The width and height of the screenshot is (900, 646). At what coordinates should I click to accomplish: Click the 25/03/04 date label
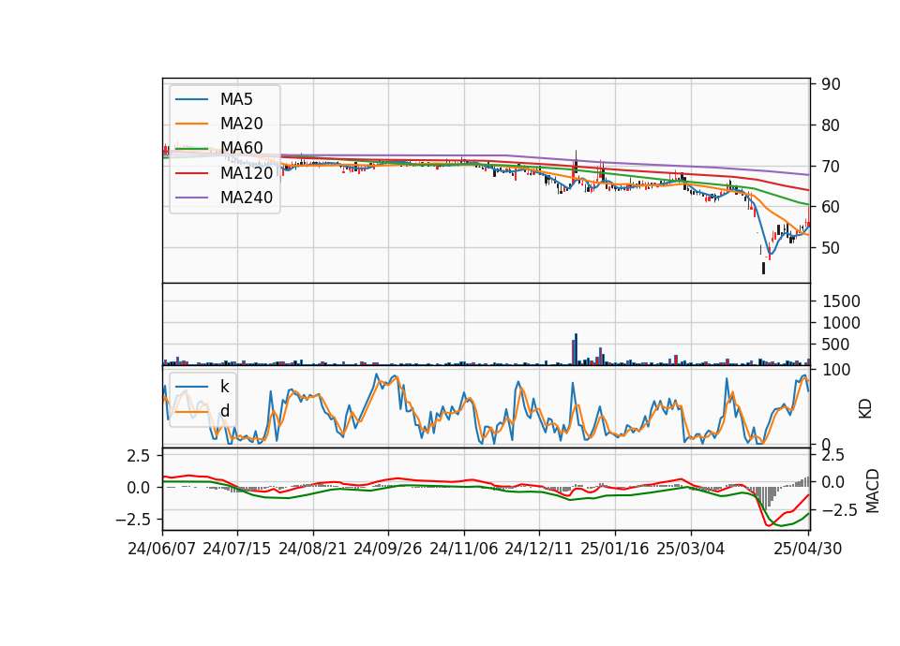coord(691,549)
